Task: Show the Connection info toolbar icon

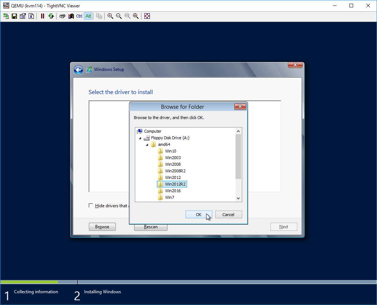Action: [x=31, y=16]
